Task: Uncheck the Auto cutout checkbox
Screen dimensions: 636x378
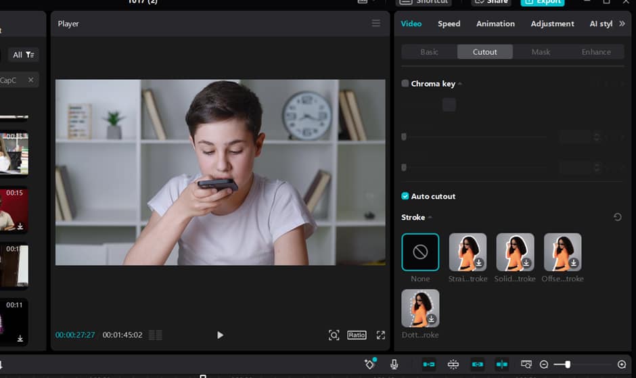Action: click(x=405, y=196)
